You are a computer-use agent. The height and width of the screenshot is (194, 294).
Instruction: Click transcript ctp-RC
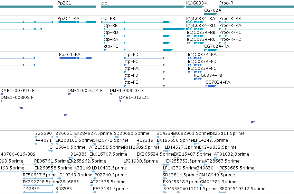tap(111, 46)
